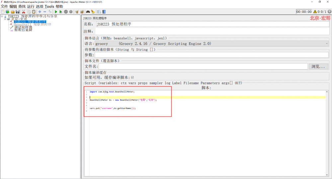Open a test plan file icon
The height and width of the screenshot is (179, 332).
(13, 12)
